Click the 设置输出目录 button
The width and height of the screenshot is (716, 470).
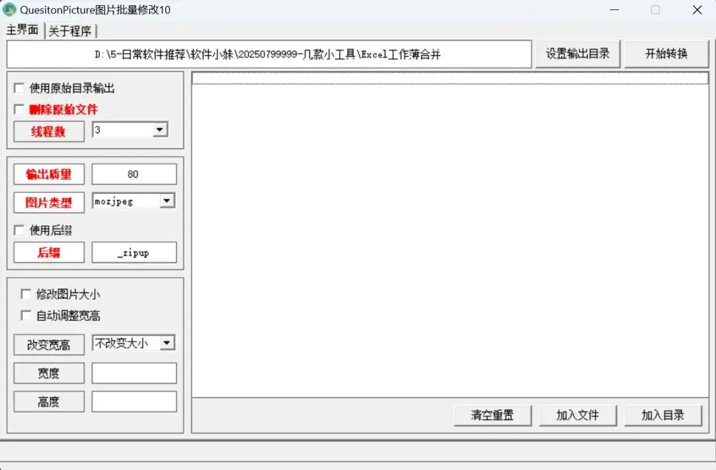tap(578, 54)
